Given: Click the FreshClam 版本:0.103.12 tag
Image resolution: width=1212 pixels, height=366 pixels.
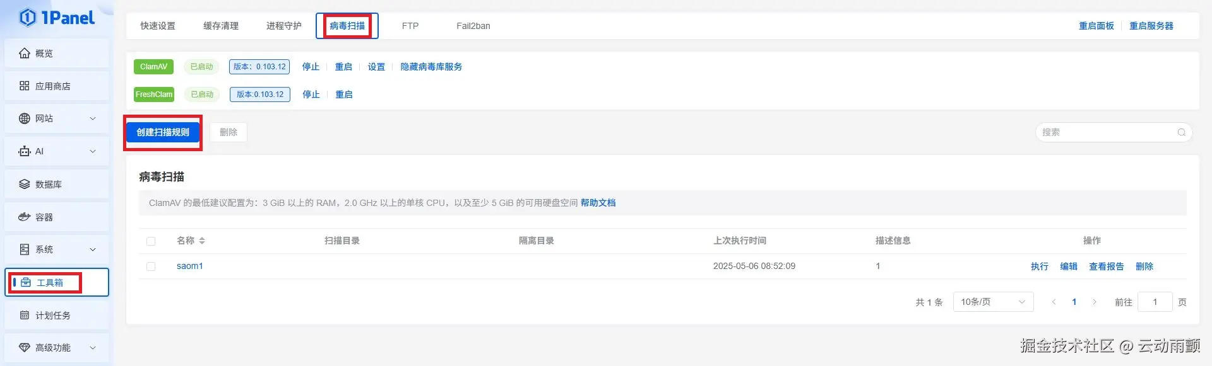Looking at the screenshot, I should pyautogui.click(x=260, y=94).
